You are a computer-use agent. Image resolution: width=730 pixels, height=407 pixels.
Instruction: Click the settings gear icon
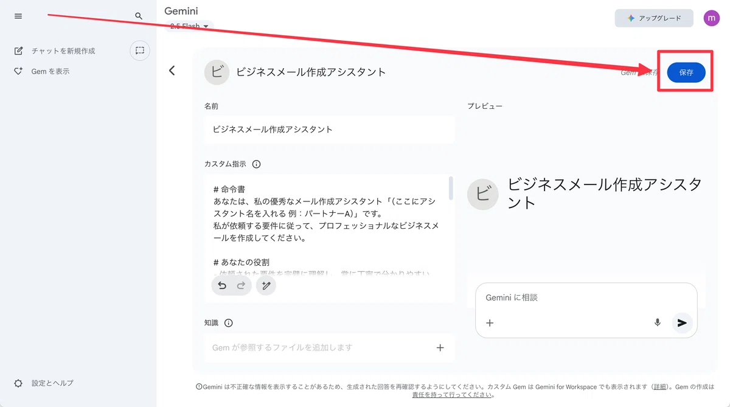18,383
